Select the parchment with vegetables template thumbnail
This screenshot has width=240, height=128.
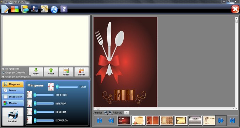click(138, 121)
